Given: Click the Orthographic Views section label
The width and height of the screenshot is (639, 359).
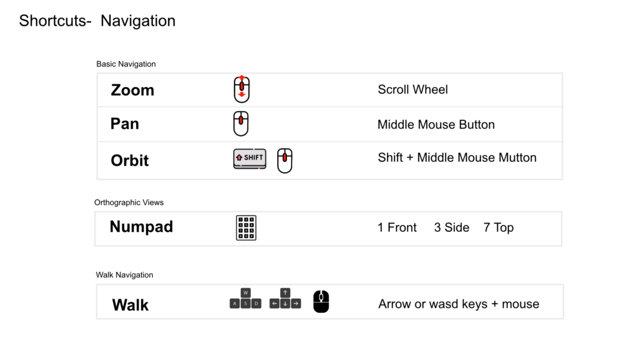Looking at the screenshot, I should click(x=129, y=203).
